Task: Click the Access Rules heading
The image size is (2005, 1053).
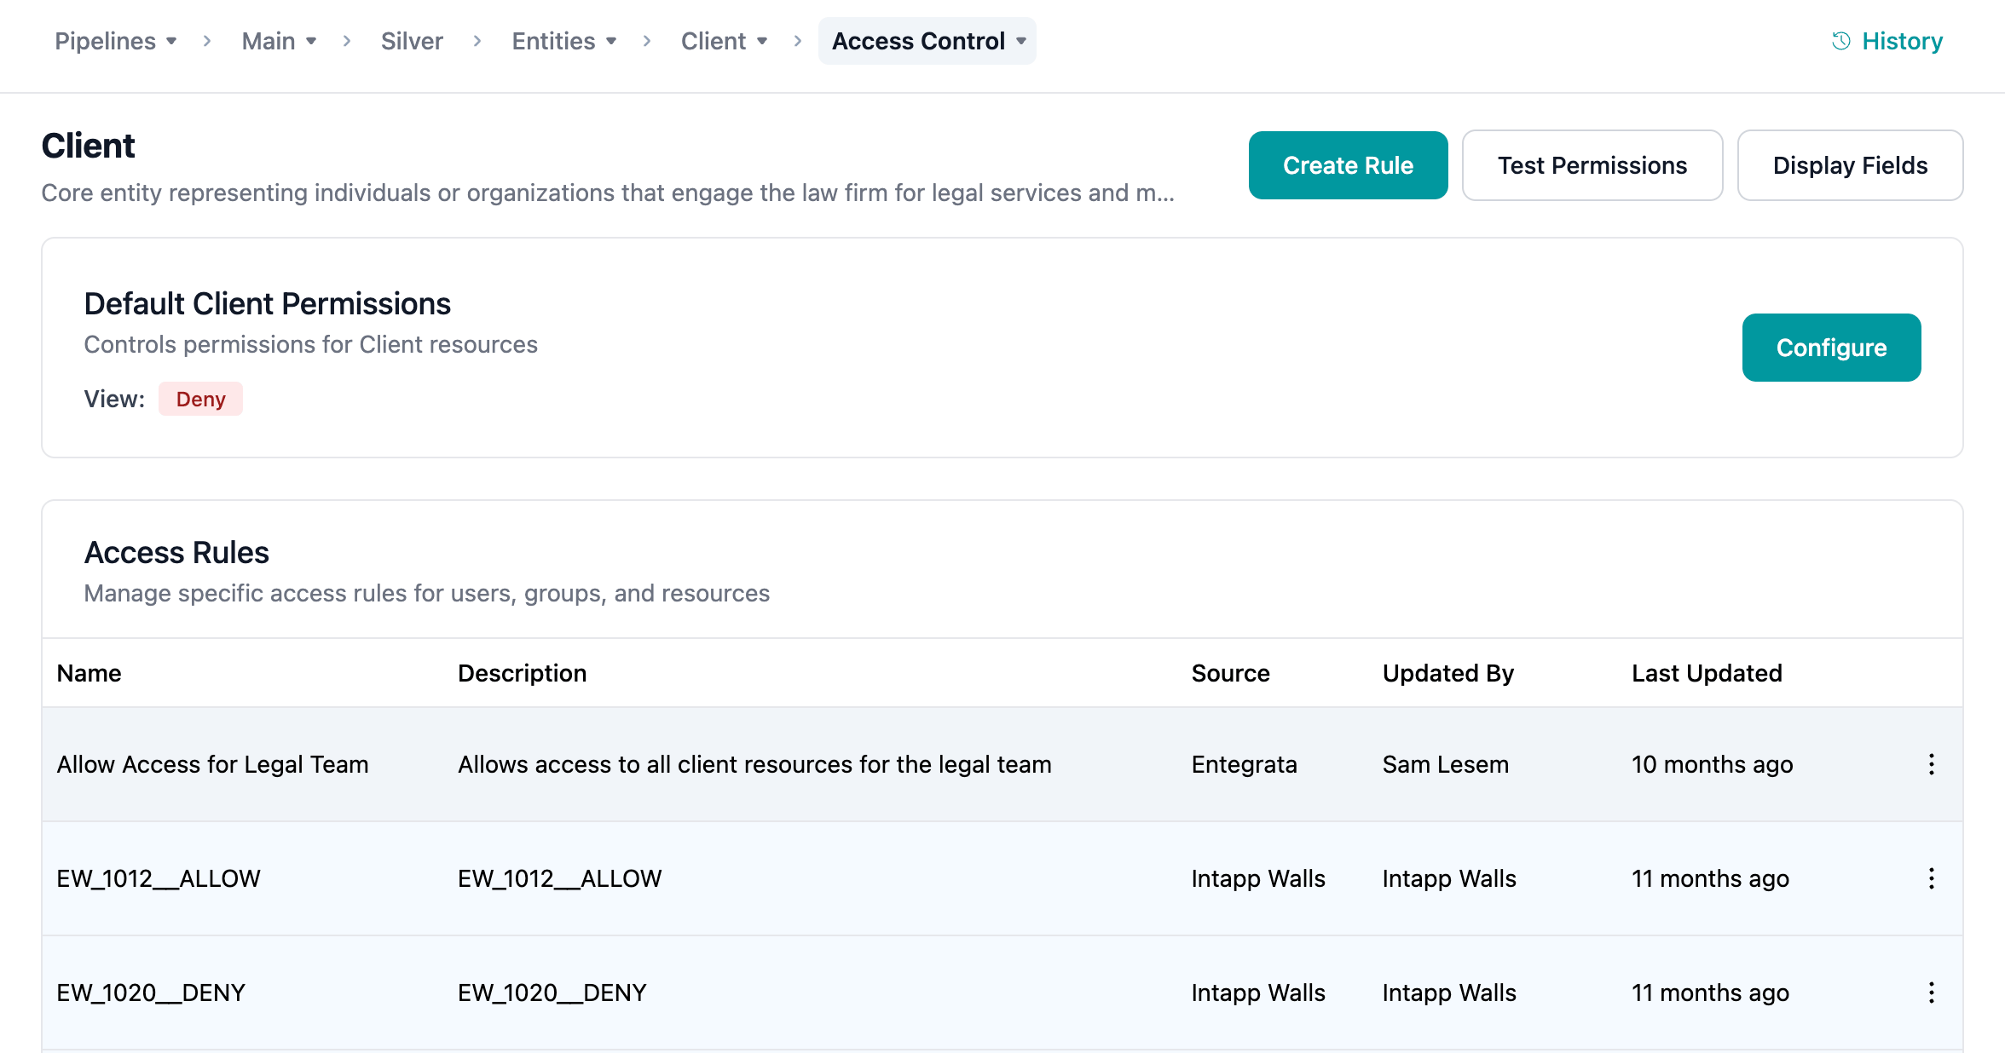Action: coord(176,552)
